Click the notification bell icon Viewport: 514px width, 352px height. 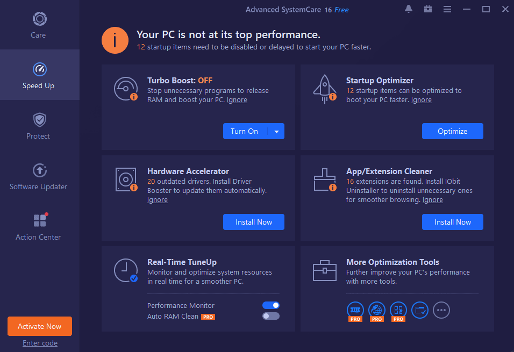pyautogui.click(x=409, y=9)
